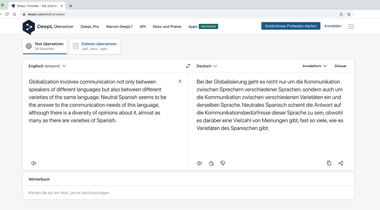Click Kostenloses Probeabo starten button
The image size is (380, 210).
[x=291, y=26]
